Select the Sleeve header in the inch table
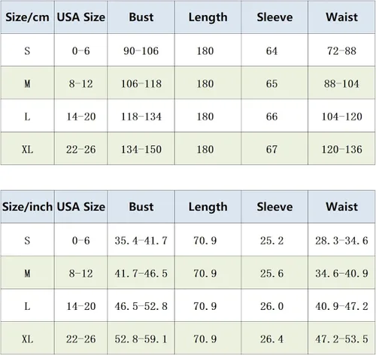The width and height of the screenshot is (376, 355). pyautogui.click(x=274, y=207)
